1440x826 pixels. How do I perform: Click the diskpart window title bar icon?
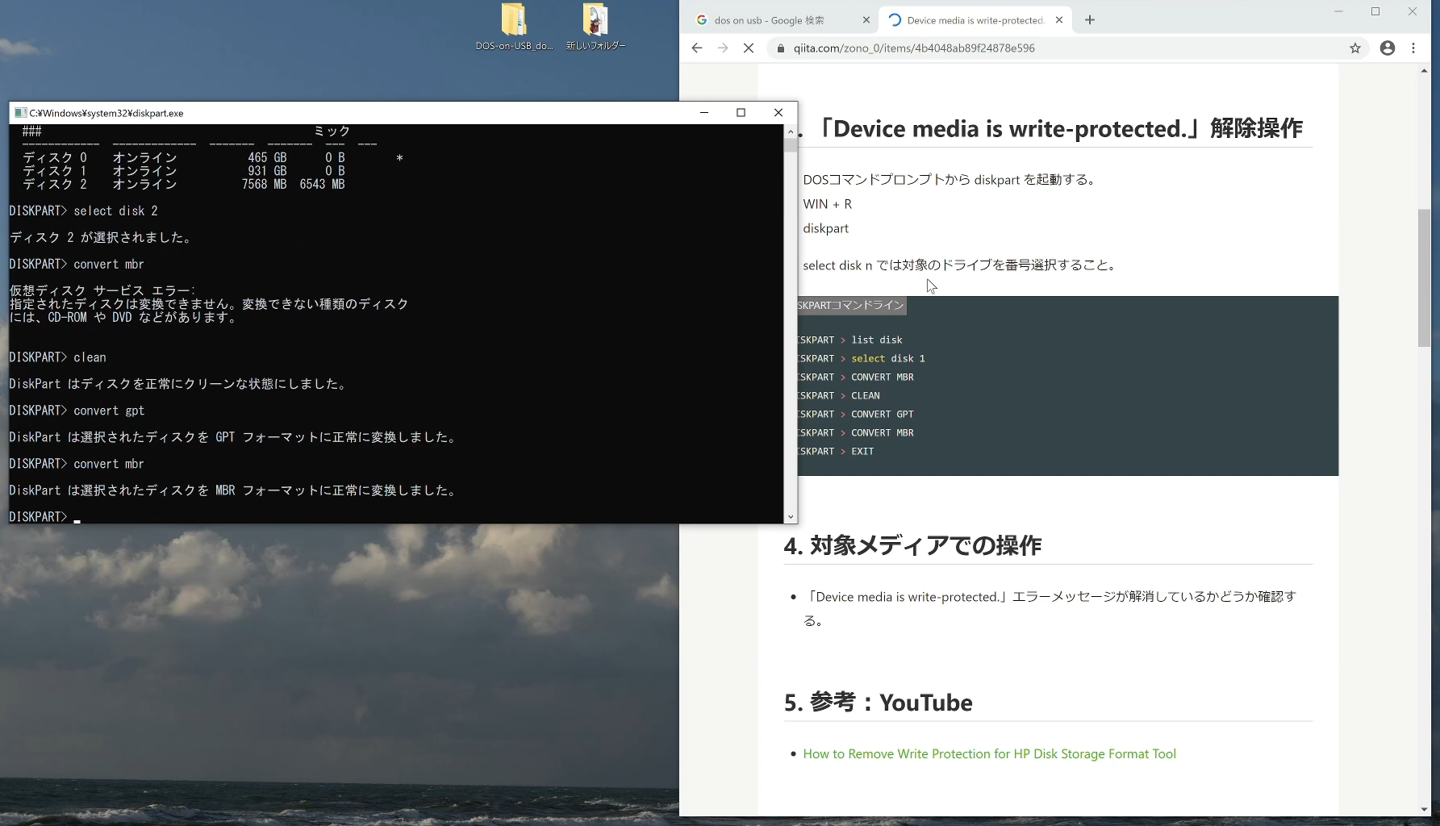[x=20, y=113]
